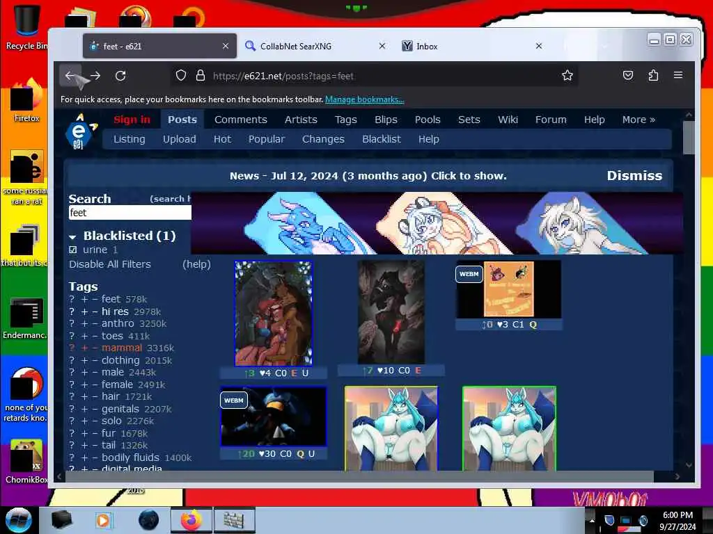Click the taskbar clock showing 6:00 PM
The height and width of the screenshot is (534, 713).
pos(677,521)
